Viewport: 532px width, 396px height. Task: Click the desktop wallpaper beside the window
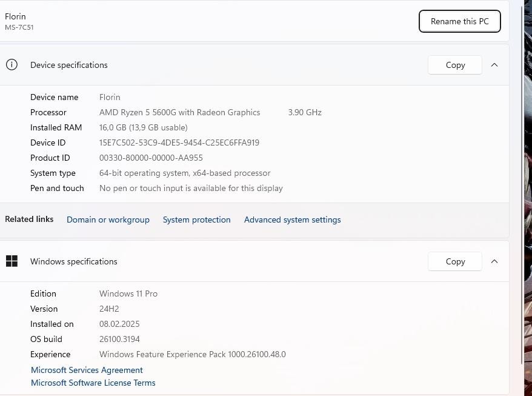528,182
